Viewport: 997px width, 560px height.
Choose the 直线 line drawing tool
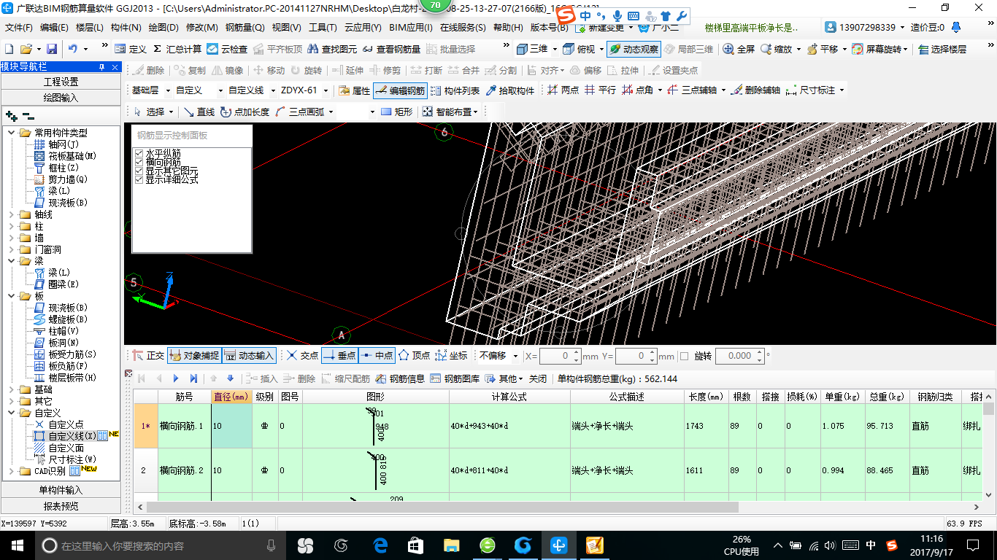click(x=199, y=112)
